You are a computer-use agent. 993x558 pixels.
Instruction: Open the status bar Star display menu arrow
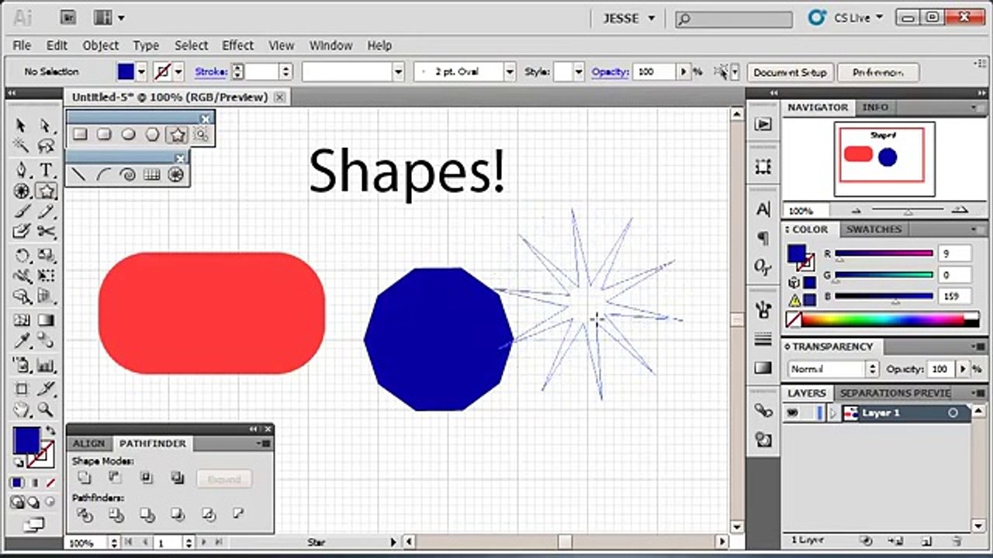click(393, 542)
